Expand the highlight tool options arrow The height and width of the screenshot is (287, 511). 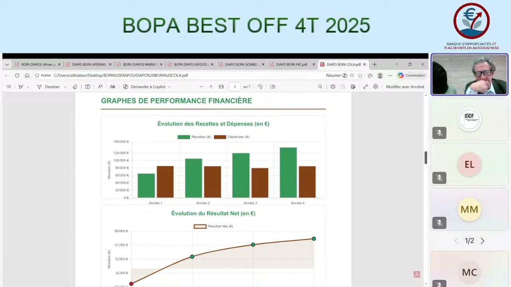click(28, 87)
